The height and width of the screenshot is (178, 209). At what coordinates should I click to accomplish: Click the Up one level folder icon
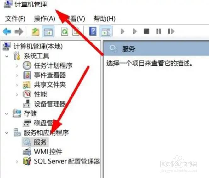[x=36, y=32]
